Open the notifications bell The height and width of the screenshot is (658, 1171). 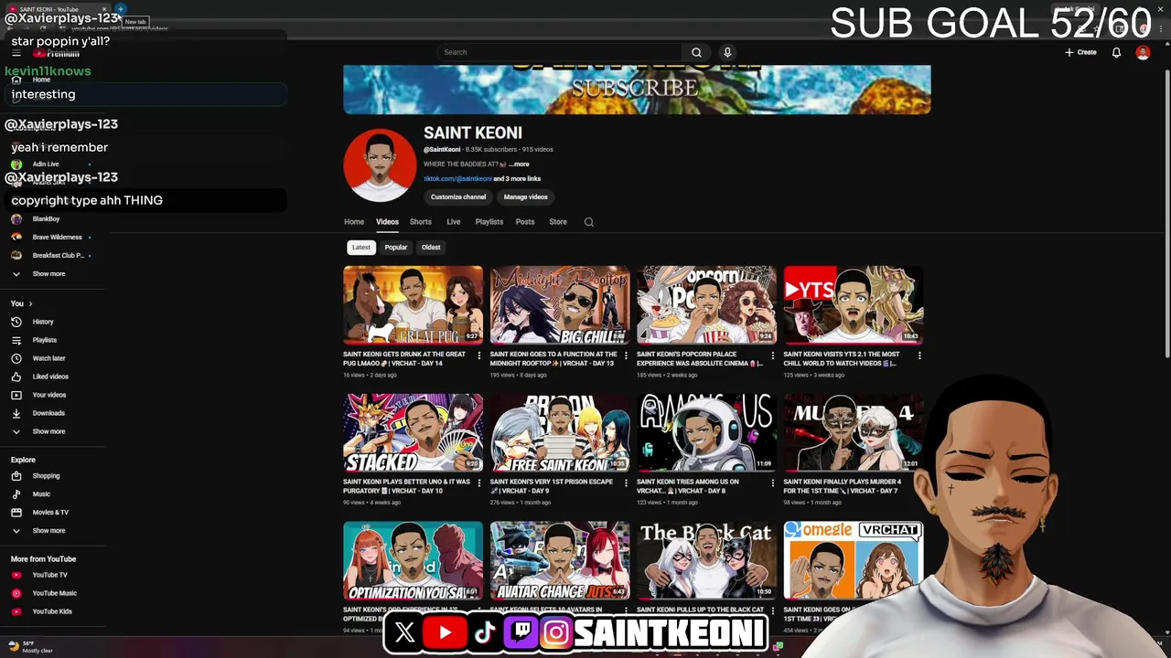(x=1116, y=52)
